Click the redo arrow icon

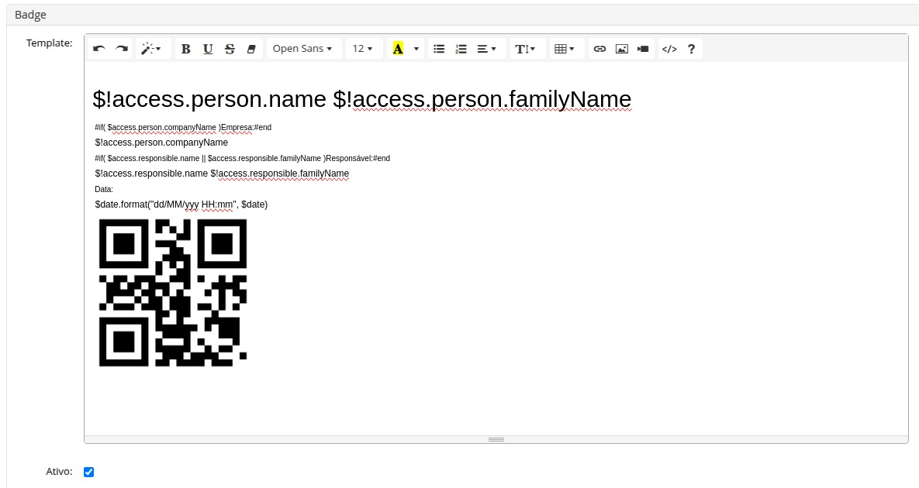pyautogui.click(x=122, y=49)
